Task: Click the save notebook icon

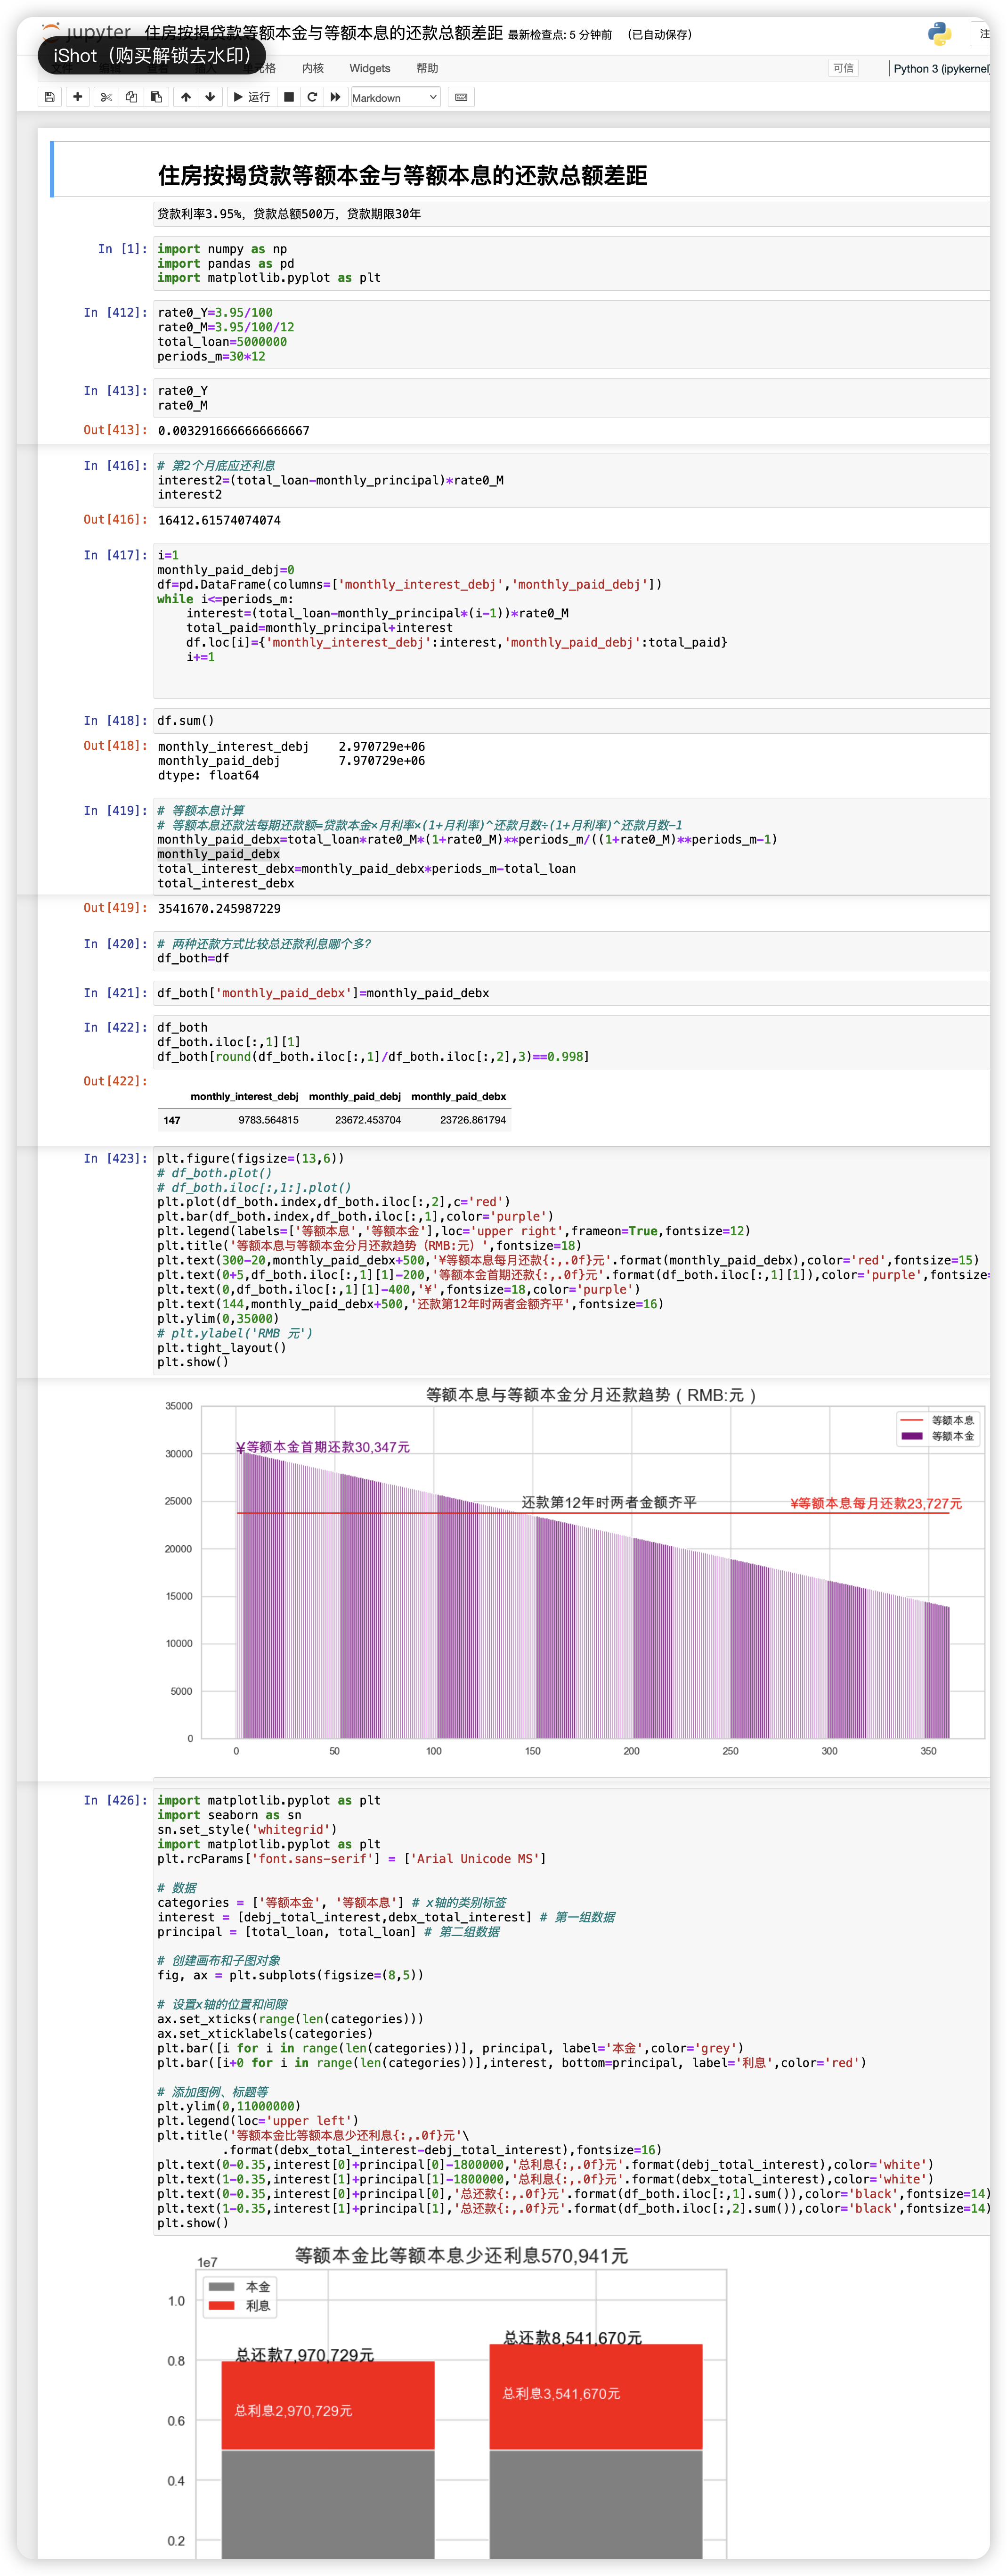Action: (x=49, y=97)
